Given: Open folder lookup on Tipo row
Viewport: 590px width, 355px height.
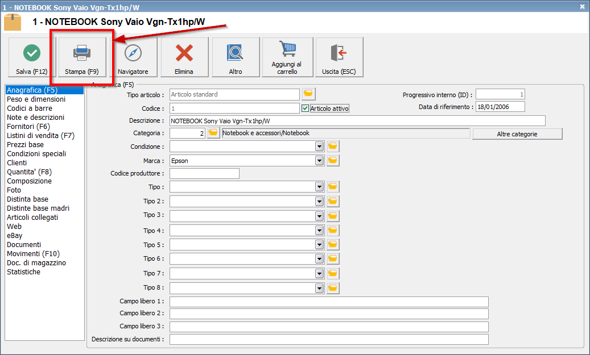Looking at the screenshot, I should pos(333,187).
